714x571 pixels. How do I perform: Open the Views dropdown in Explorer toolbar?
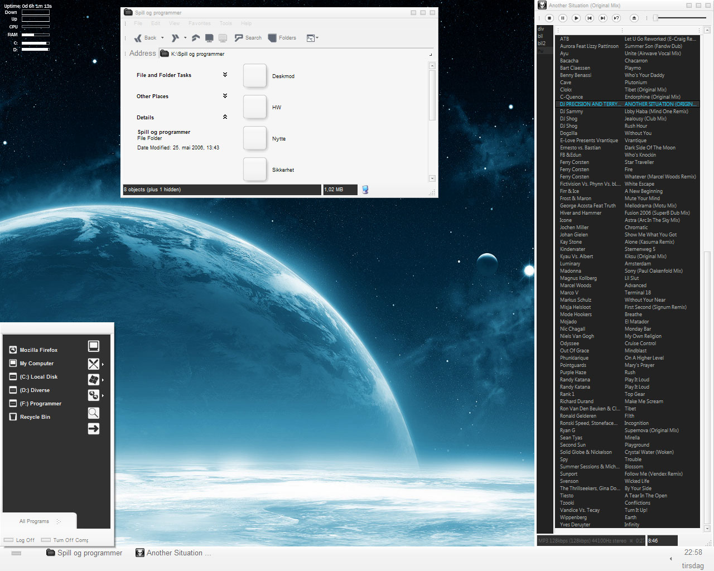(312, 38)
